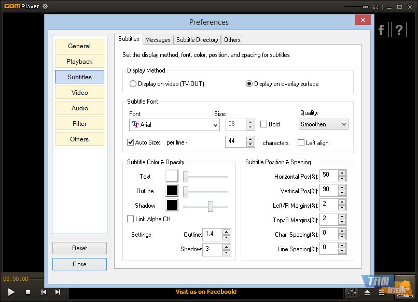
Task: Click the Vertical Pos value field
Action: [329, 190]
